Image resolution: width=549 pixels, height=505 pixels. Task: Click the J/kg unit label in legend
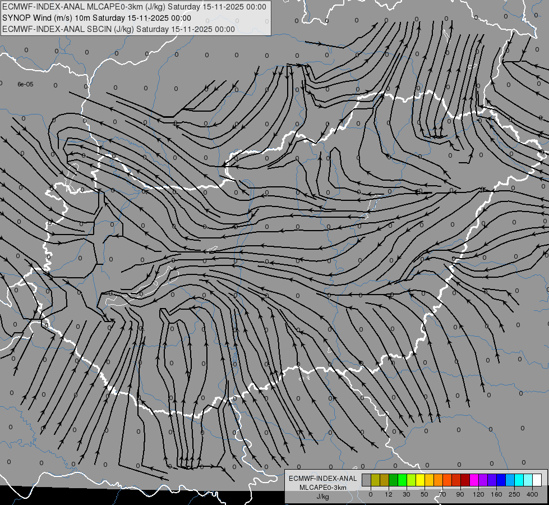[x=322, y=497]
